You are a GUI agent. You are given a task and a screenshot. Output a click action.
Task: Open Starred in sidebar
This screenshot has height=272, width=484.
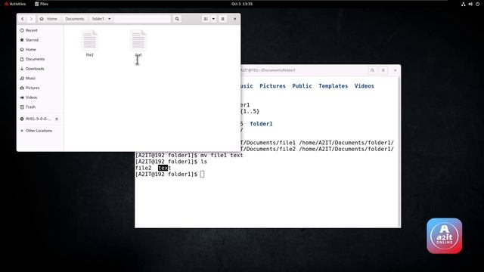[x=40, y=40]
